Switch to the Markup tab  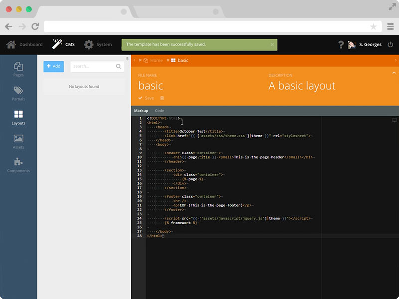(141, 111)
